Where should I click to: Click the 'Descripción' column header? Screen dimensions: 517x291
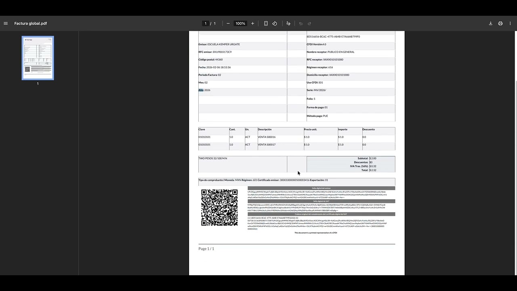(x=265, y=129)
